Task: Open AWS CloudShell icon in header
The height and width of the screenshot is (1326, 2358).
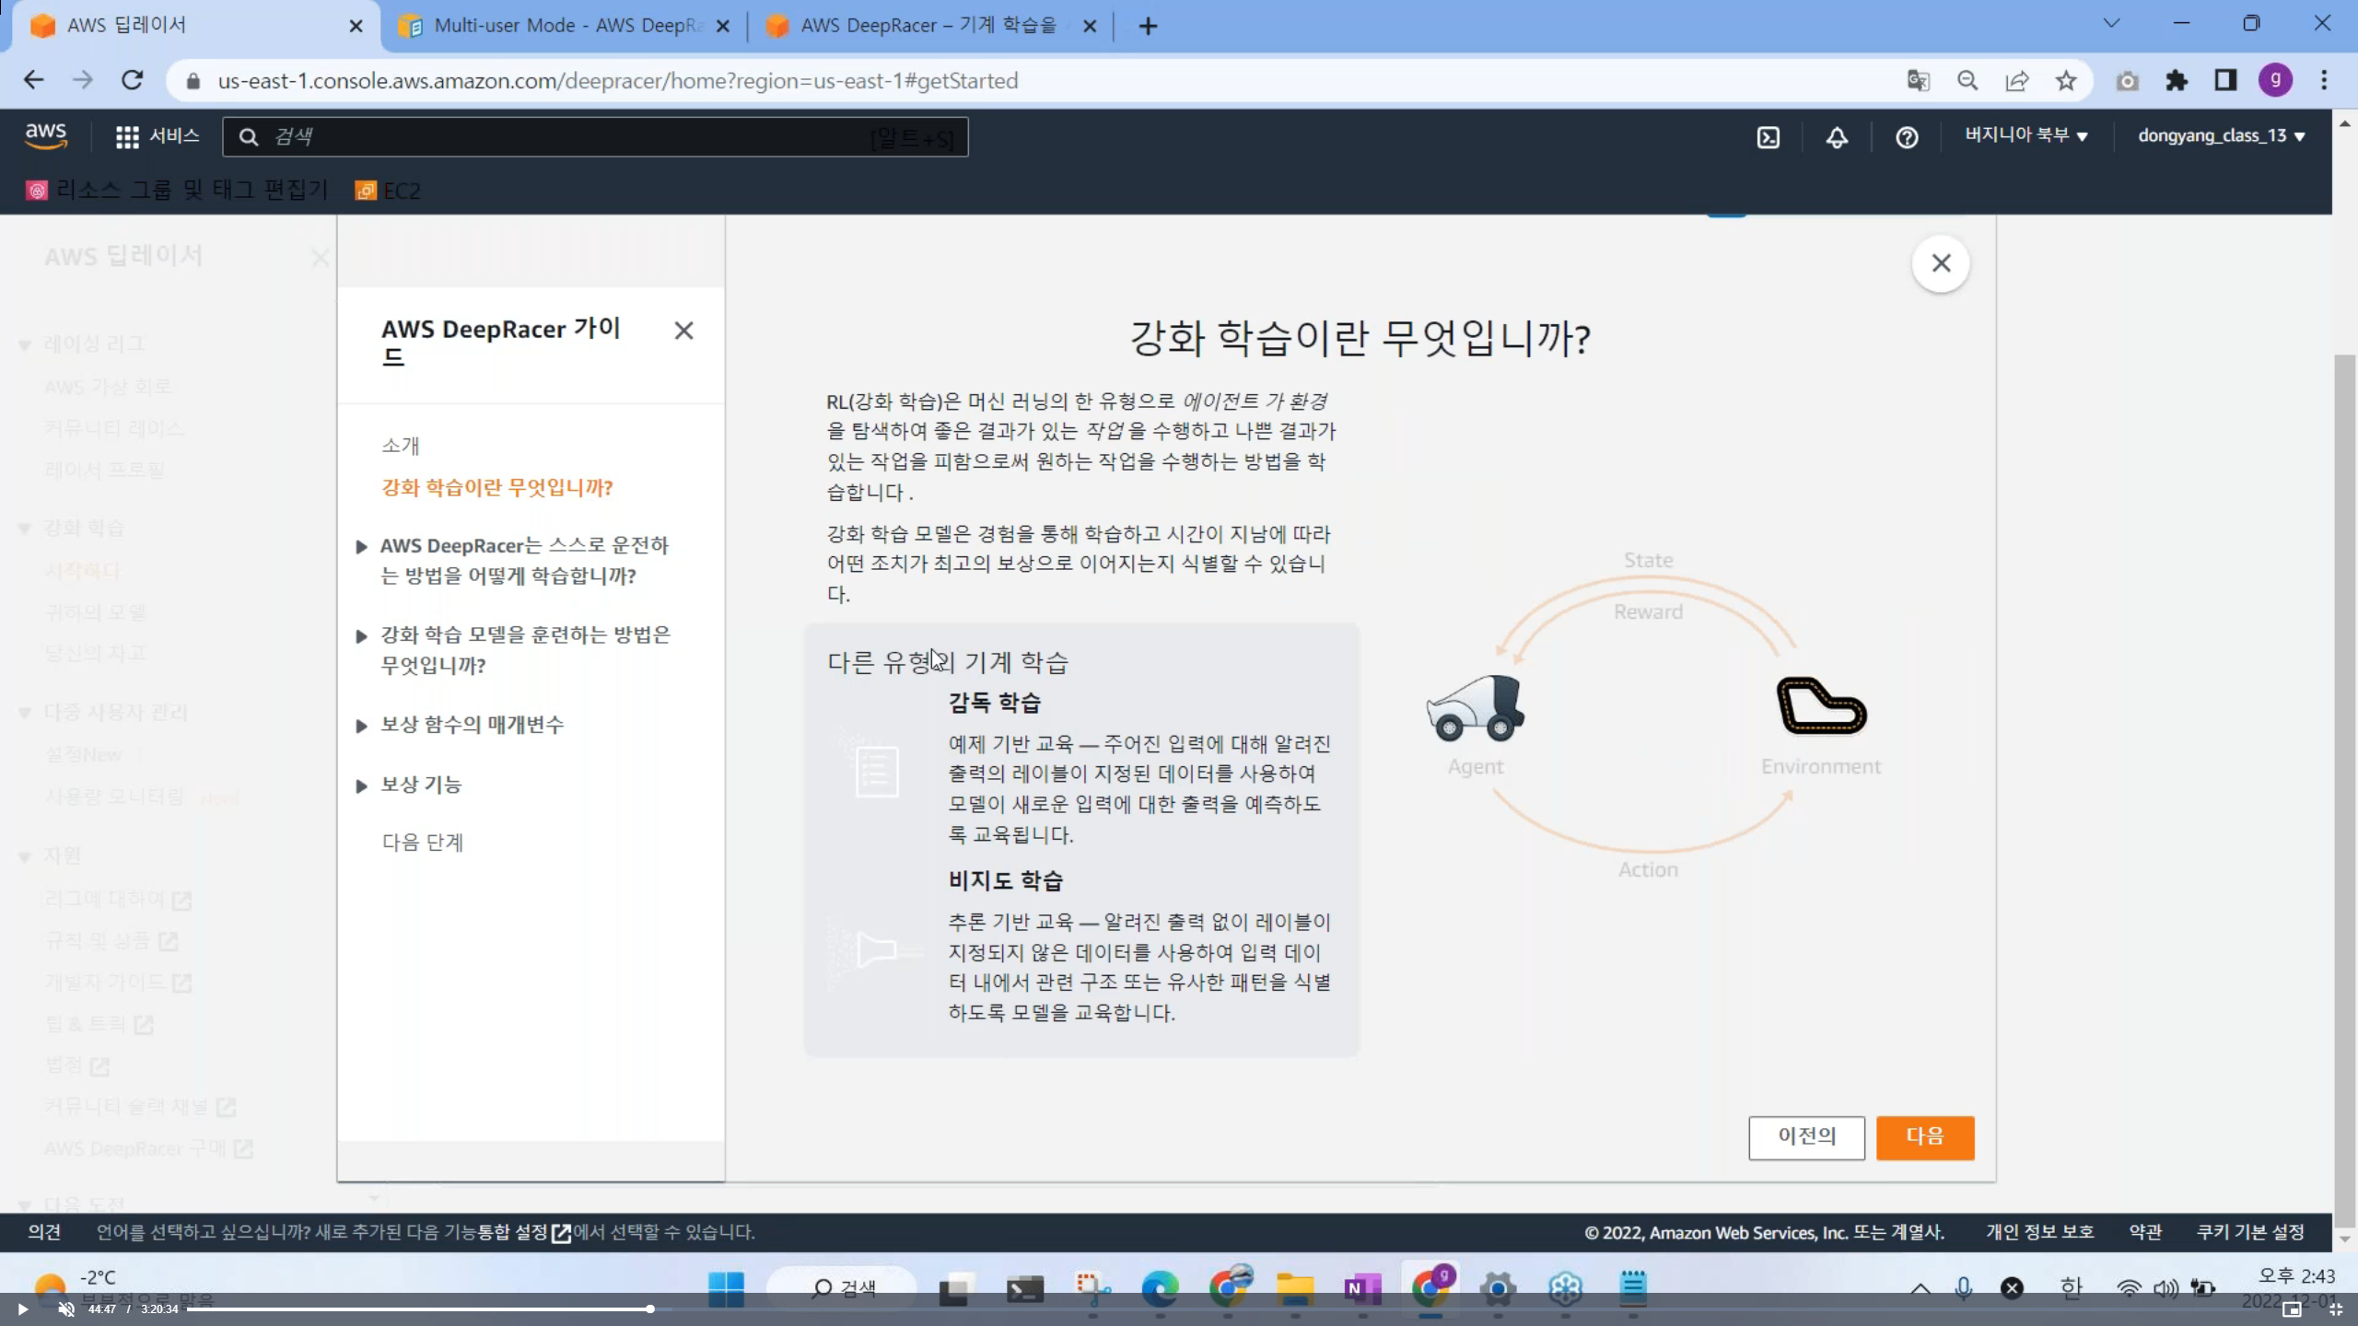Action: 1768,137
